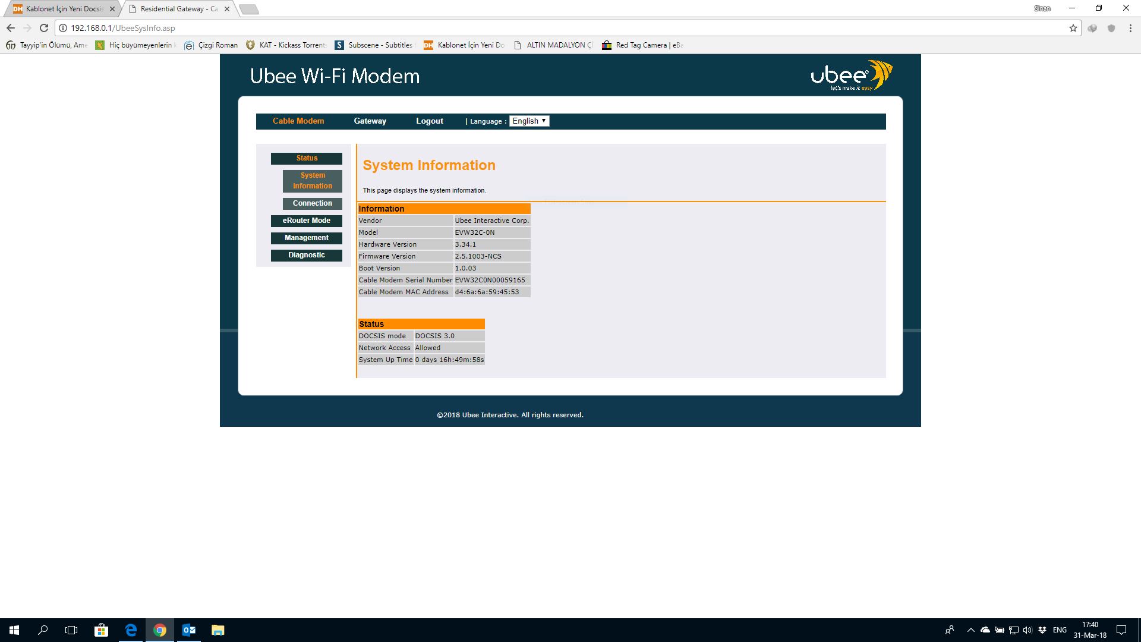The image size is (1141, 642).
Task: View site info icon in the address bar
Action: pyautogui.click(x=63, y=28)
